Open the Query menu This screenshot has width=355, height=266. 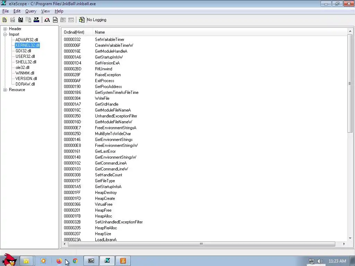31,11
